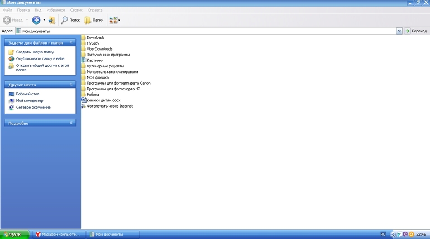Click the Viber icon in system tray

tap(404, 235)
